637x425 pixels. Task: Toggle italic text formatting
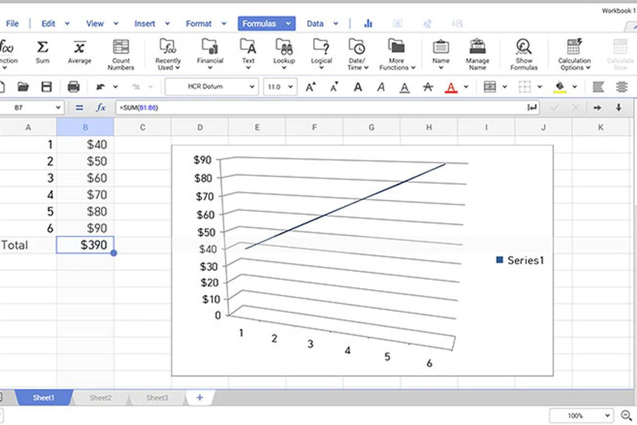pyautogui.click(x=381, y=87)
